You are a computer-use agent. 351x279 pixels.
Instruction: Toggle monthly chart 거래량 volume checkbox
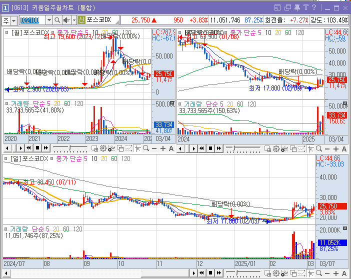pyautogui.click(x=6, y=103)
